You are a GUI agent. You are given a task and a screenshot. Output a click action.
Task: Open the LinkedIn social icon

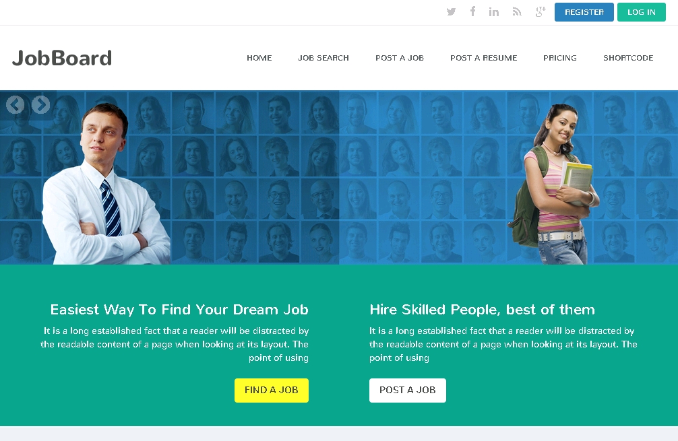pyautogui.click(x=494, y=12)
